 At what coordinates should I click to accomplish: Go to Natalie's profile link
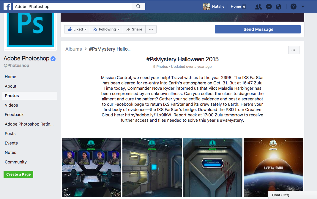218,7
